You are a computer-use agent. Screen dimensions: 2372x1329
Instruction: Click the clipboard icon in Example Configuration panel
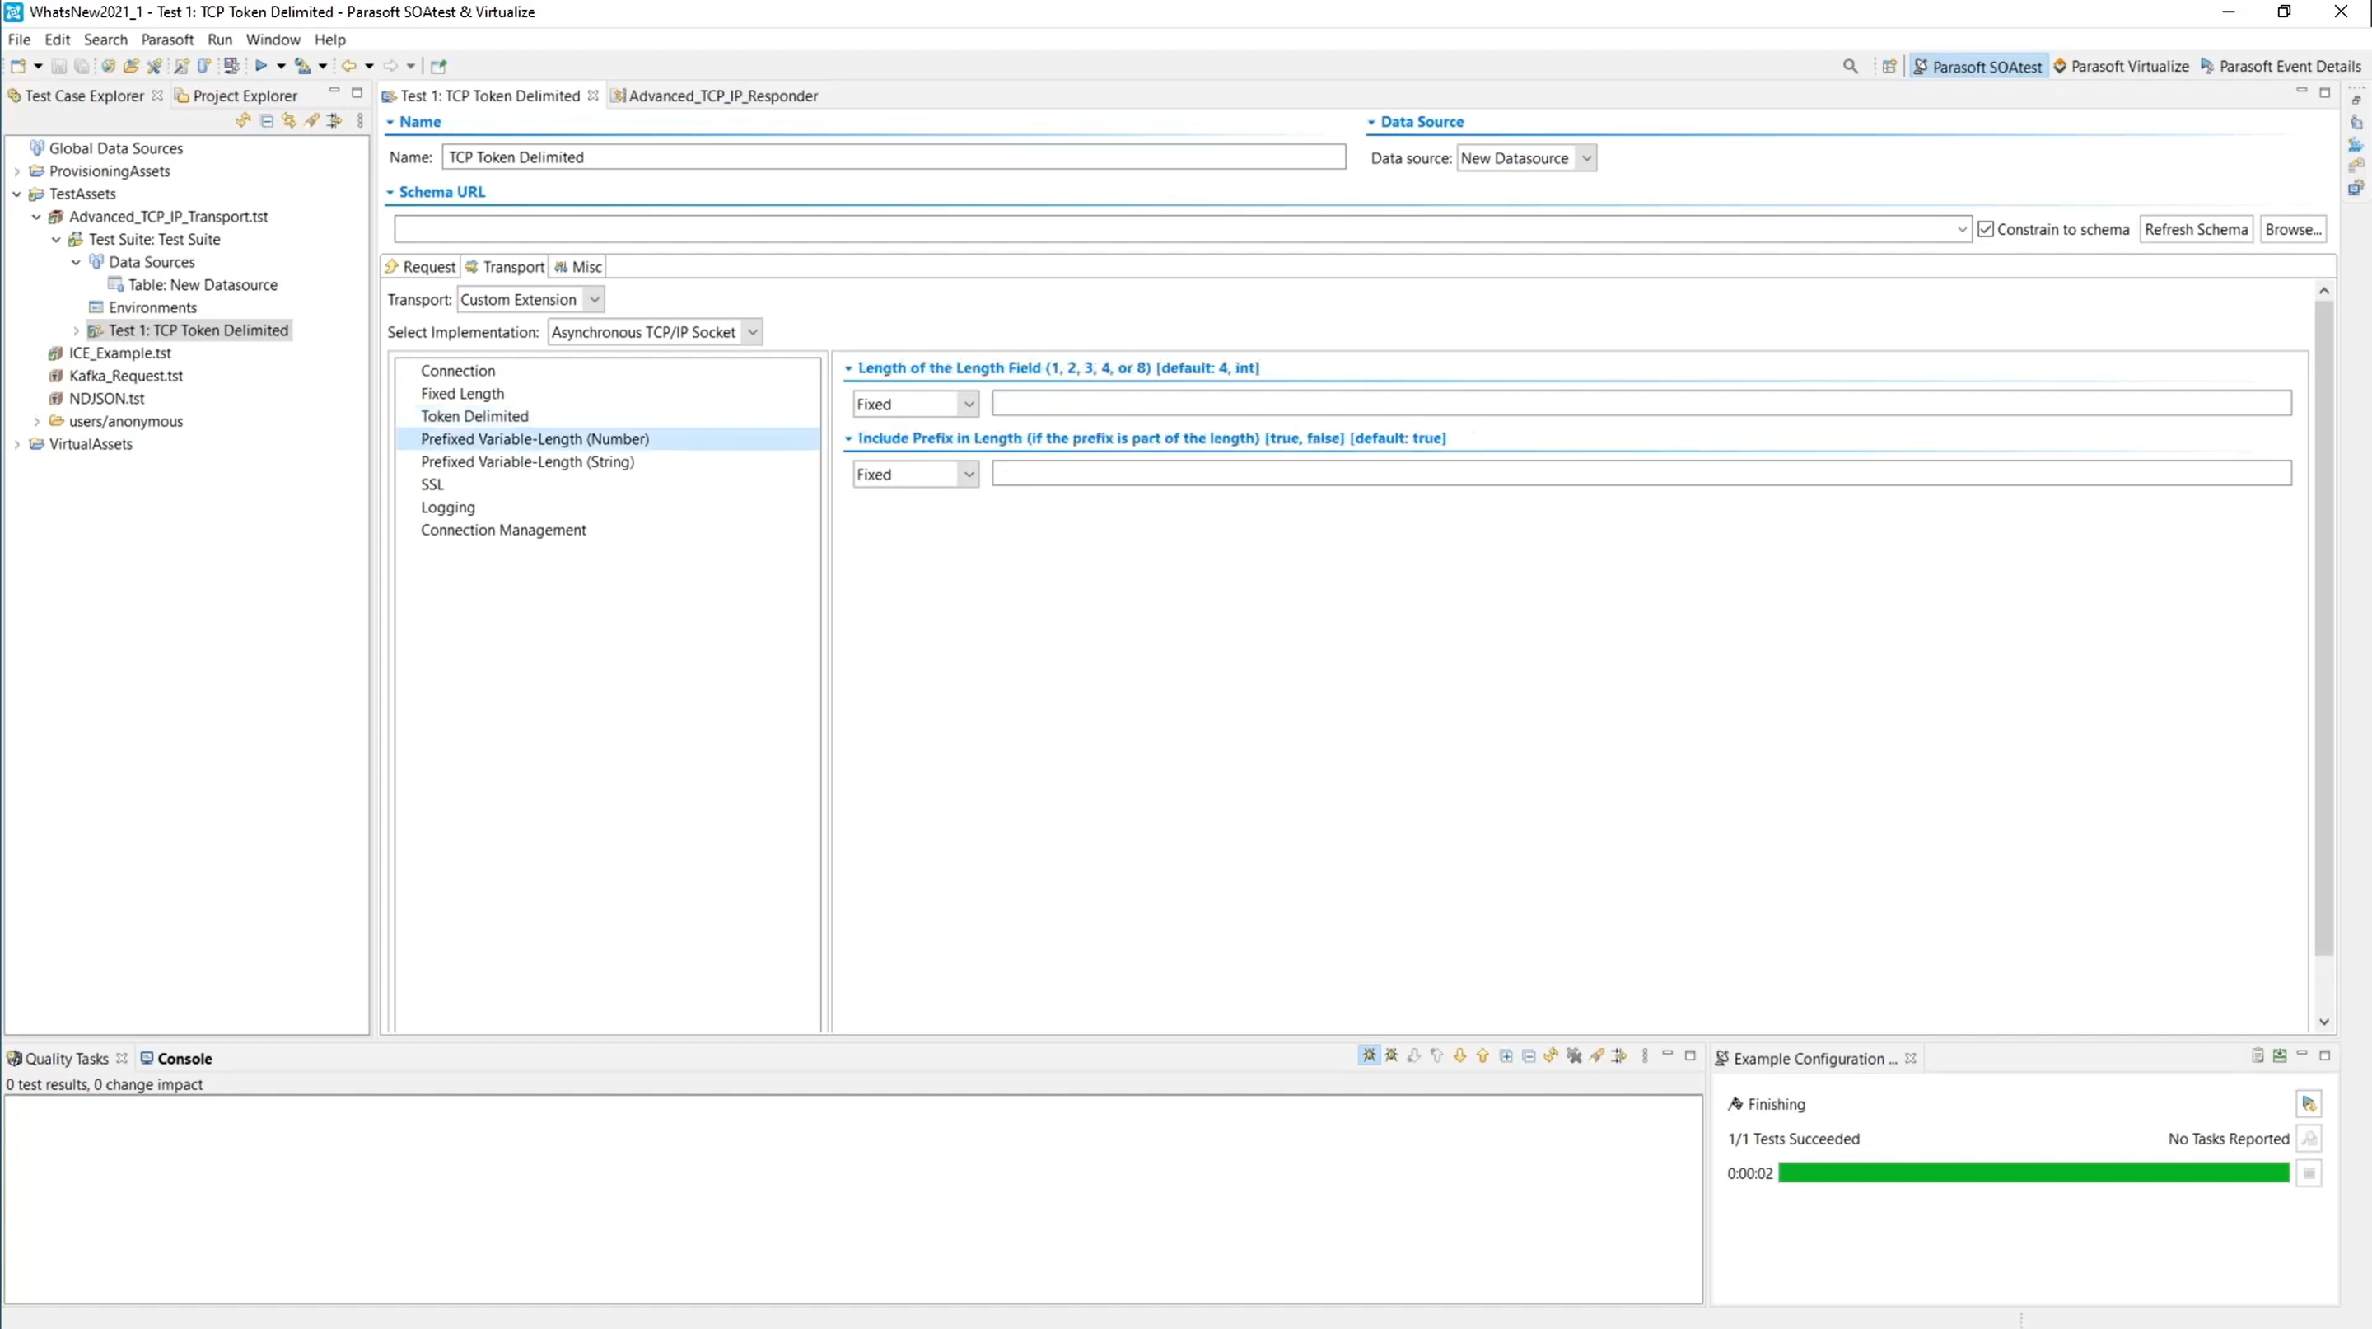[2257, 1055]
